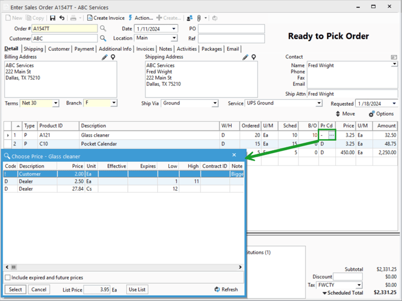Open the Invoices tab

pos(145,49)
